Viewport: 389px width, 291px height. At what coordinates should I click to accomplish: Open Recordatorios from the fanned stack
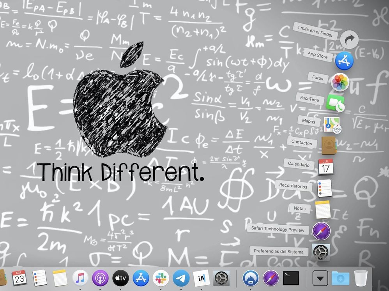point(324,188)
